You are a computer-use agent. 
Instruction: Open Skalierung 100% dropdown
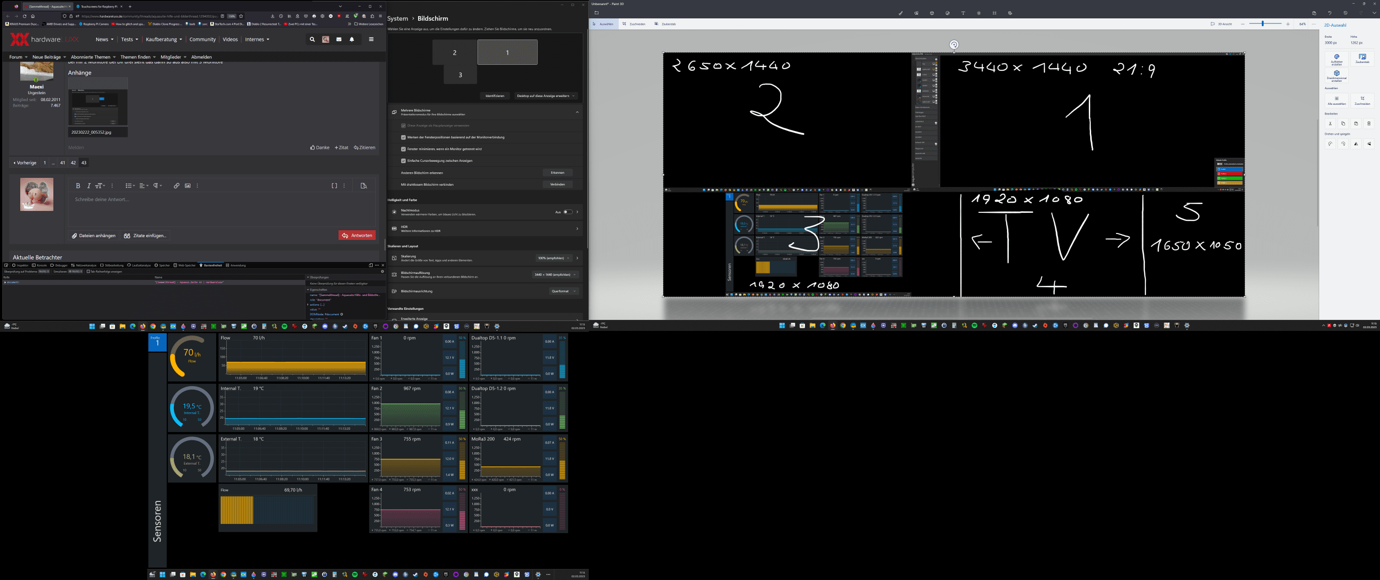[x=553, y=258]
